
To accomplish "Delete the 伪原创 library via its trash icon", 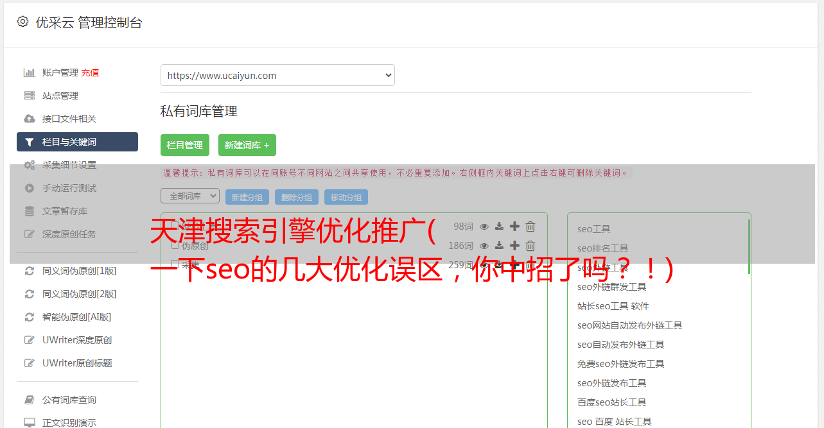I will coord(530,246).
